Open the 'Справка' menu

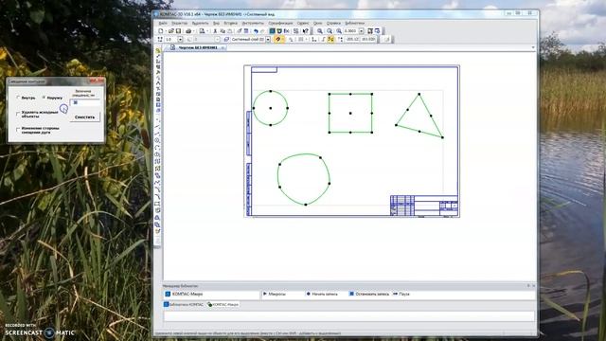(x=333, y=23)
